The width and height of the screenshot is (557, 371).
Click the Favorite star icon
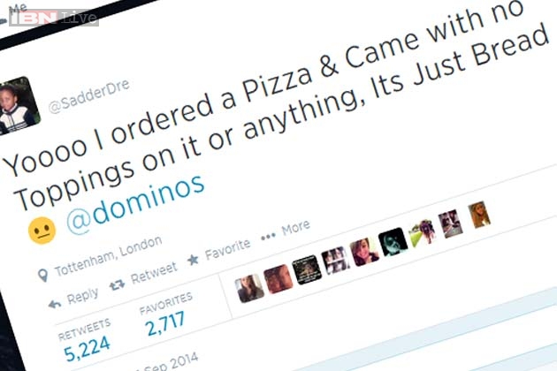[193, 260]
